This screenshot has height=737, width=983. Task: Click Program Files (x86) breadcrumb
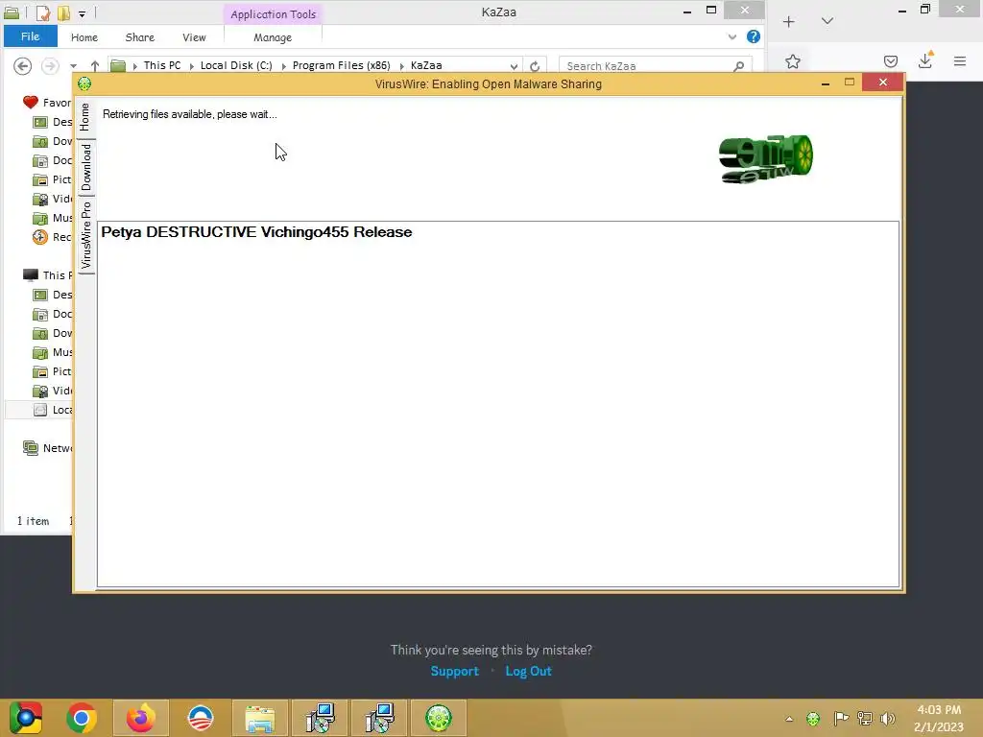point(341,65)
